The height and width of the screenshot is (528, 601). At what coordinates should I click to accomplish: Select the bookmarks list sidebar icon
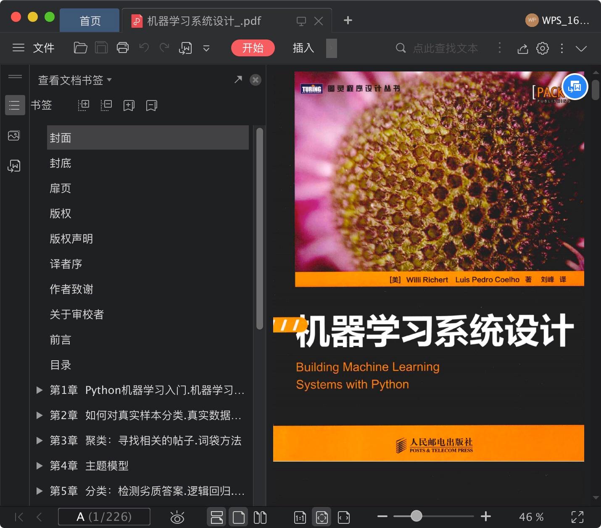point(15,105)
